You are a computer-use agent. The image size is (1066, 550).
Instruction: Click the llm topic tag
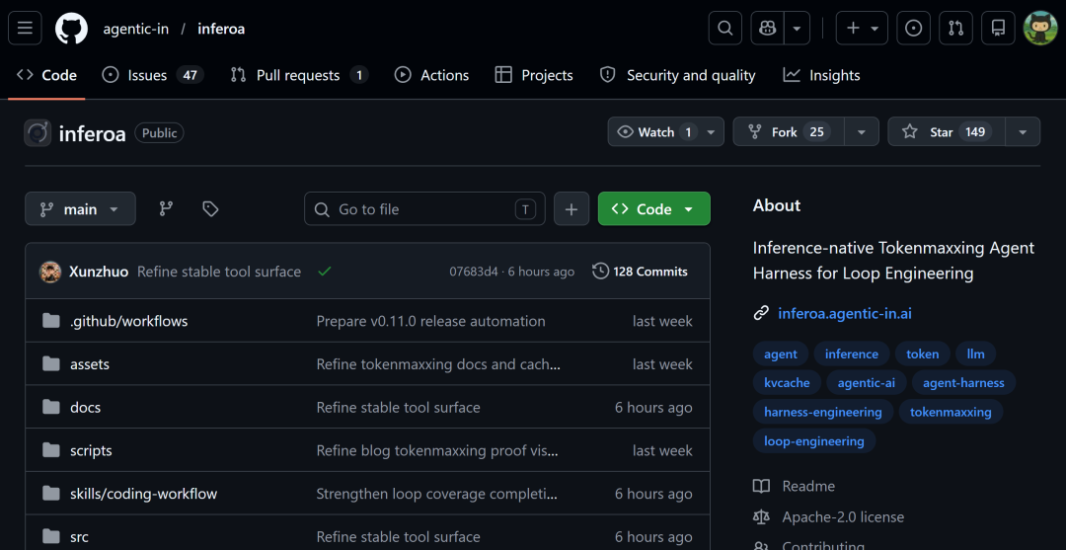point(975,354)
